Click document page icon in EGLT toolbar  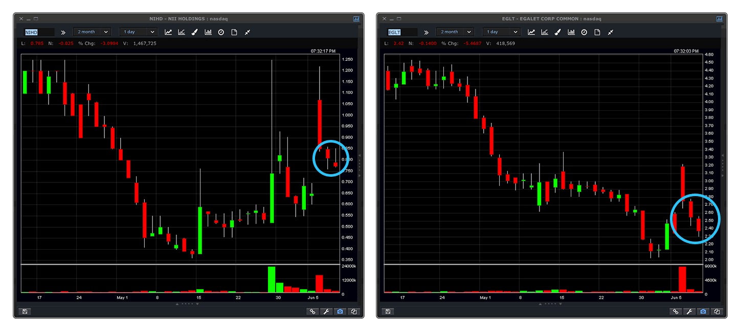point(597,32)
